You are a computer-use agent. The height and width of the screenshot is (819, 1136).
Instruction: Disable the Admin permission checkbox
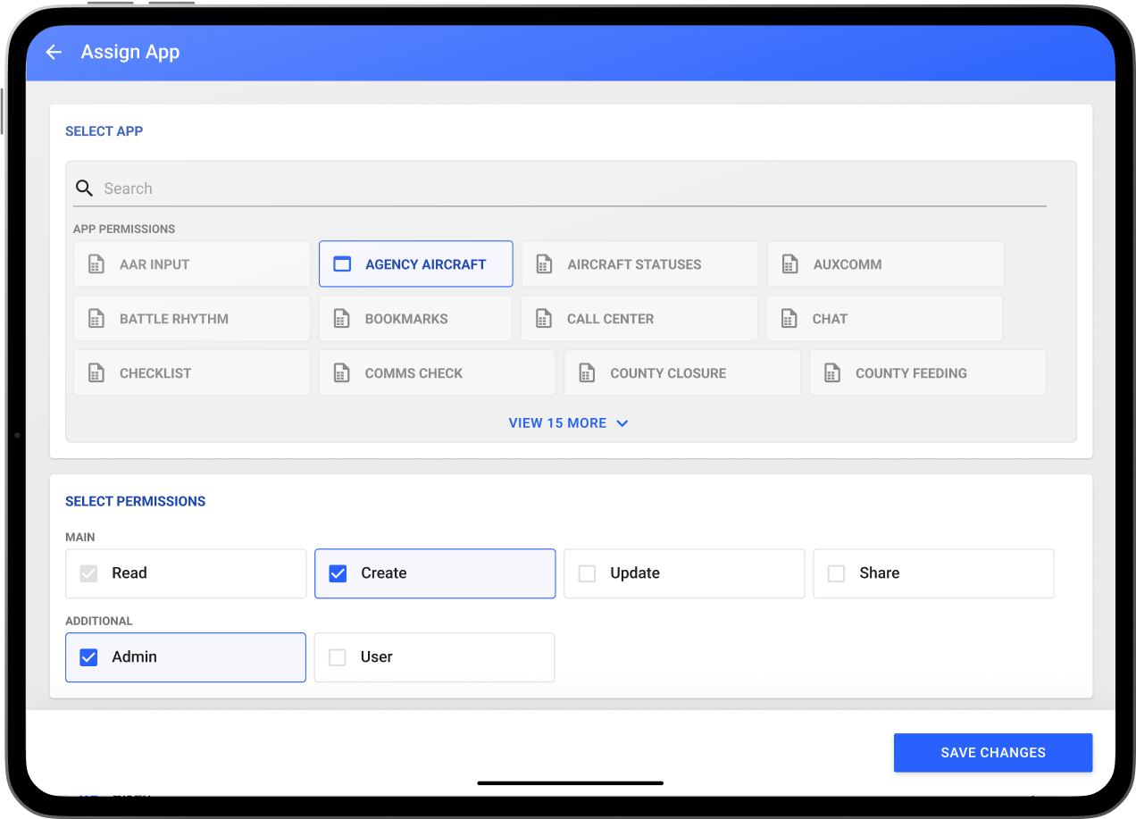(88, 657)
